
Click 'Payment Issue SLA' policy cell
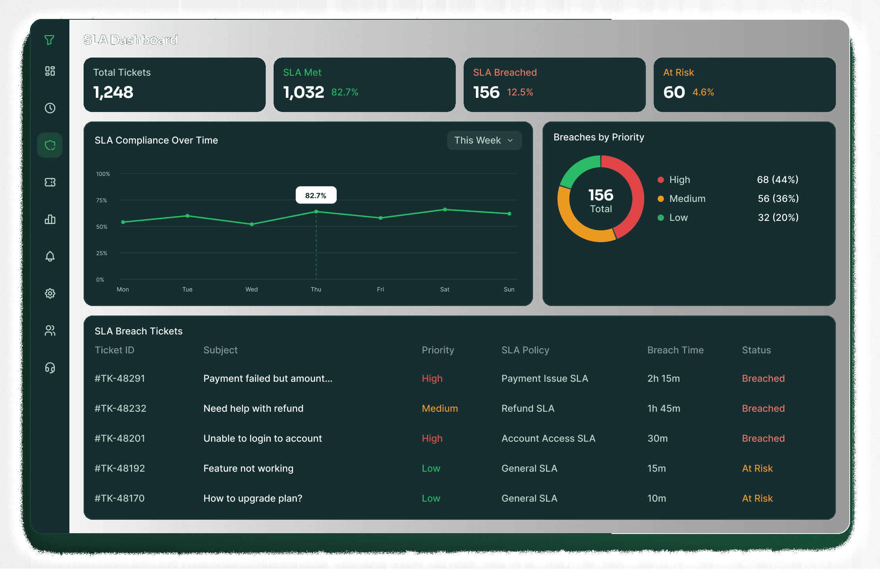point(544,379)
